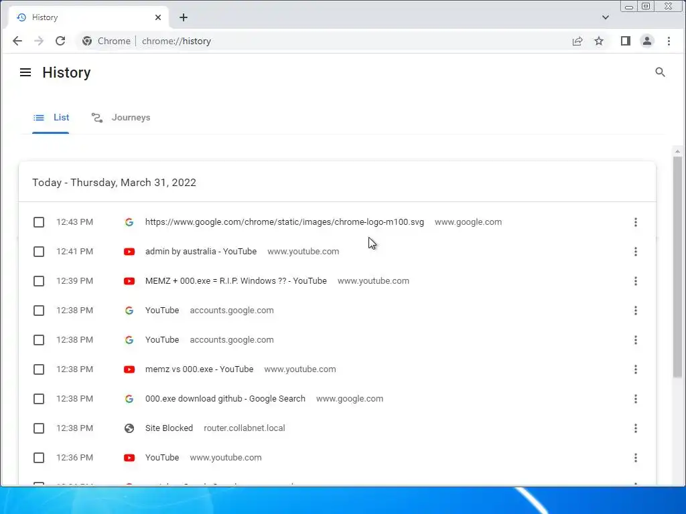Open admin by australia - YouTube link
This screenshot has width=686, height=514.
click(201, 252)
